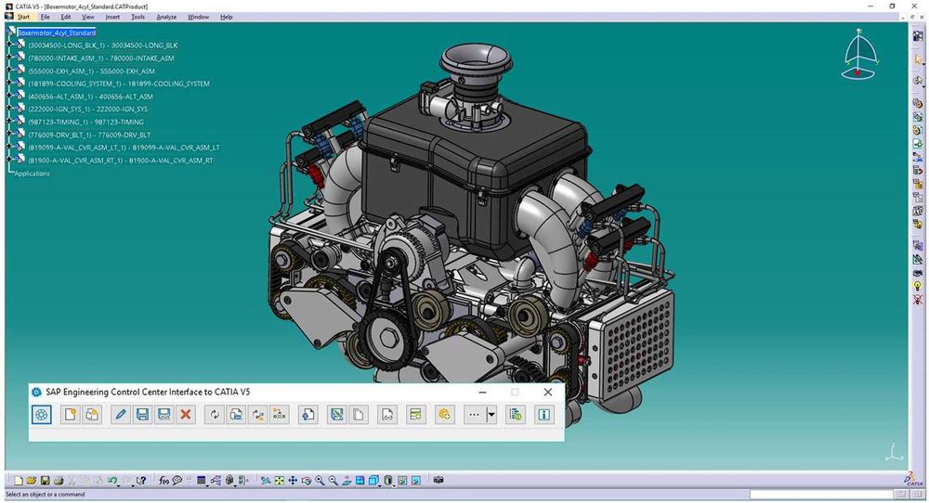929x503 pixels.
Task: Click the boxer engine 3D model
Action: coord(471,237)
